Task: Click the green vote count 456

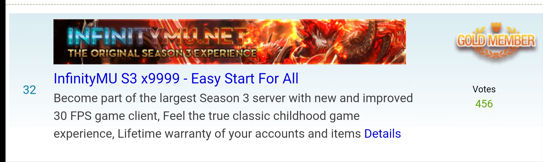Action: 484,104
